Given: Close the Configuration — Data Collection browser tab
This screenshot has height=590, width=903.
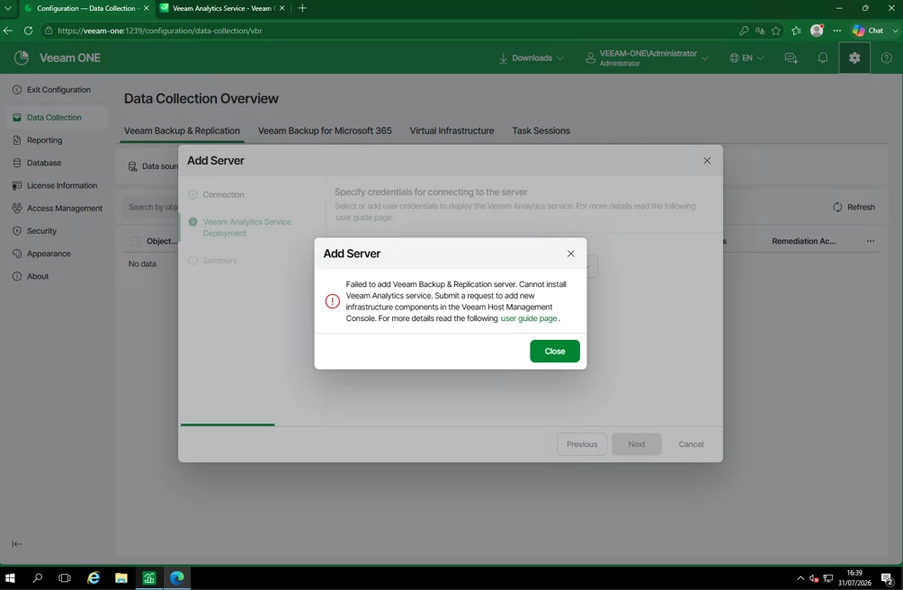Looking at the screenshot, I should 147,8.
